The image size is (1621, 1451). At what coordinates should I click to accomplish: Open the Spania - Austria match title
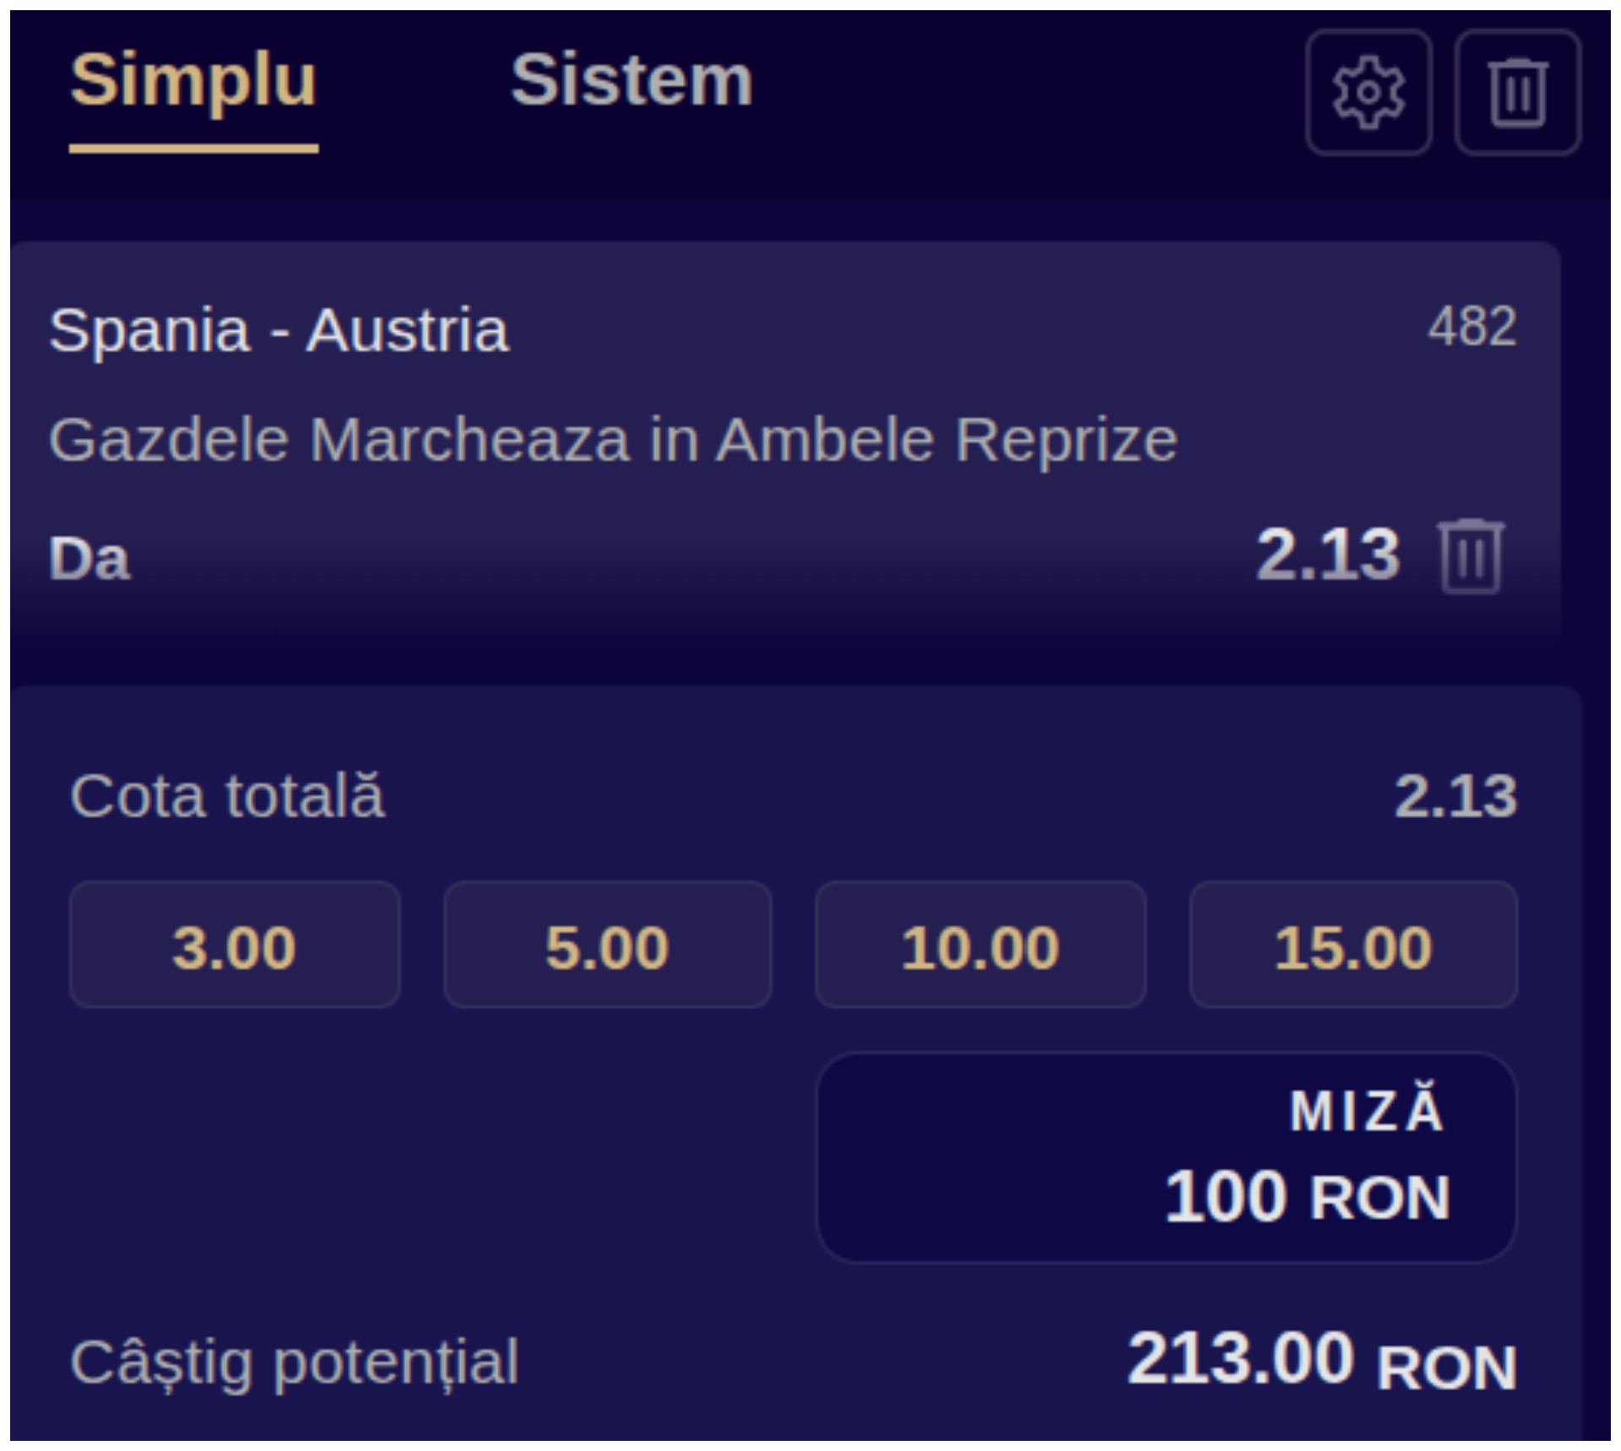(279, 330)
